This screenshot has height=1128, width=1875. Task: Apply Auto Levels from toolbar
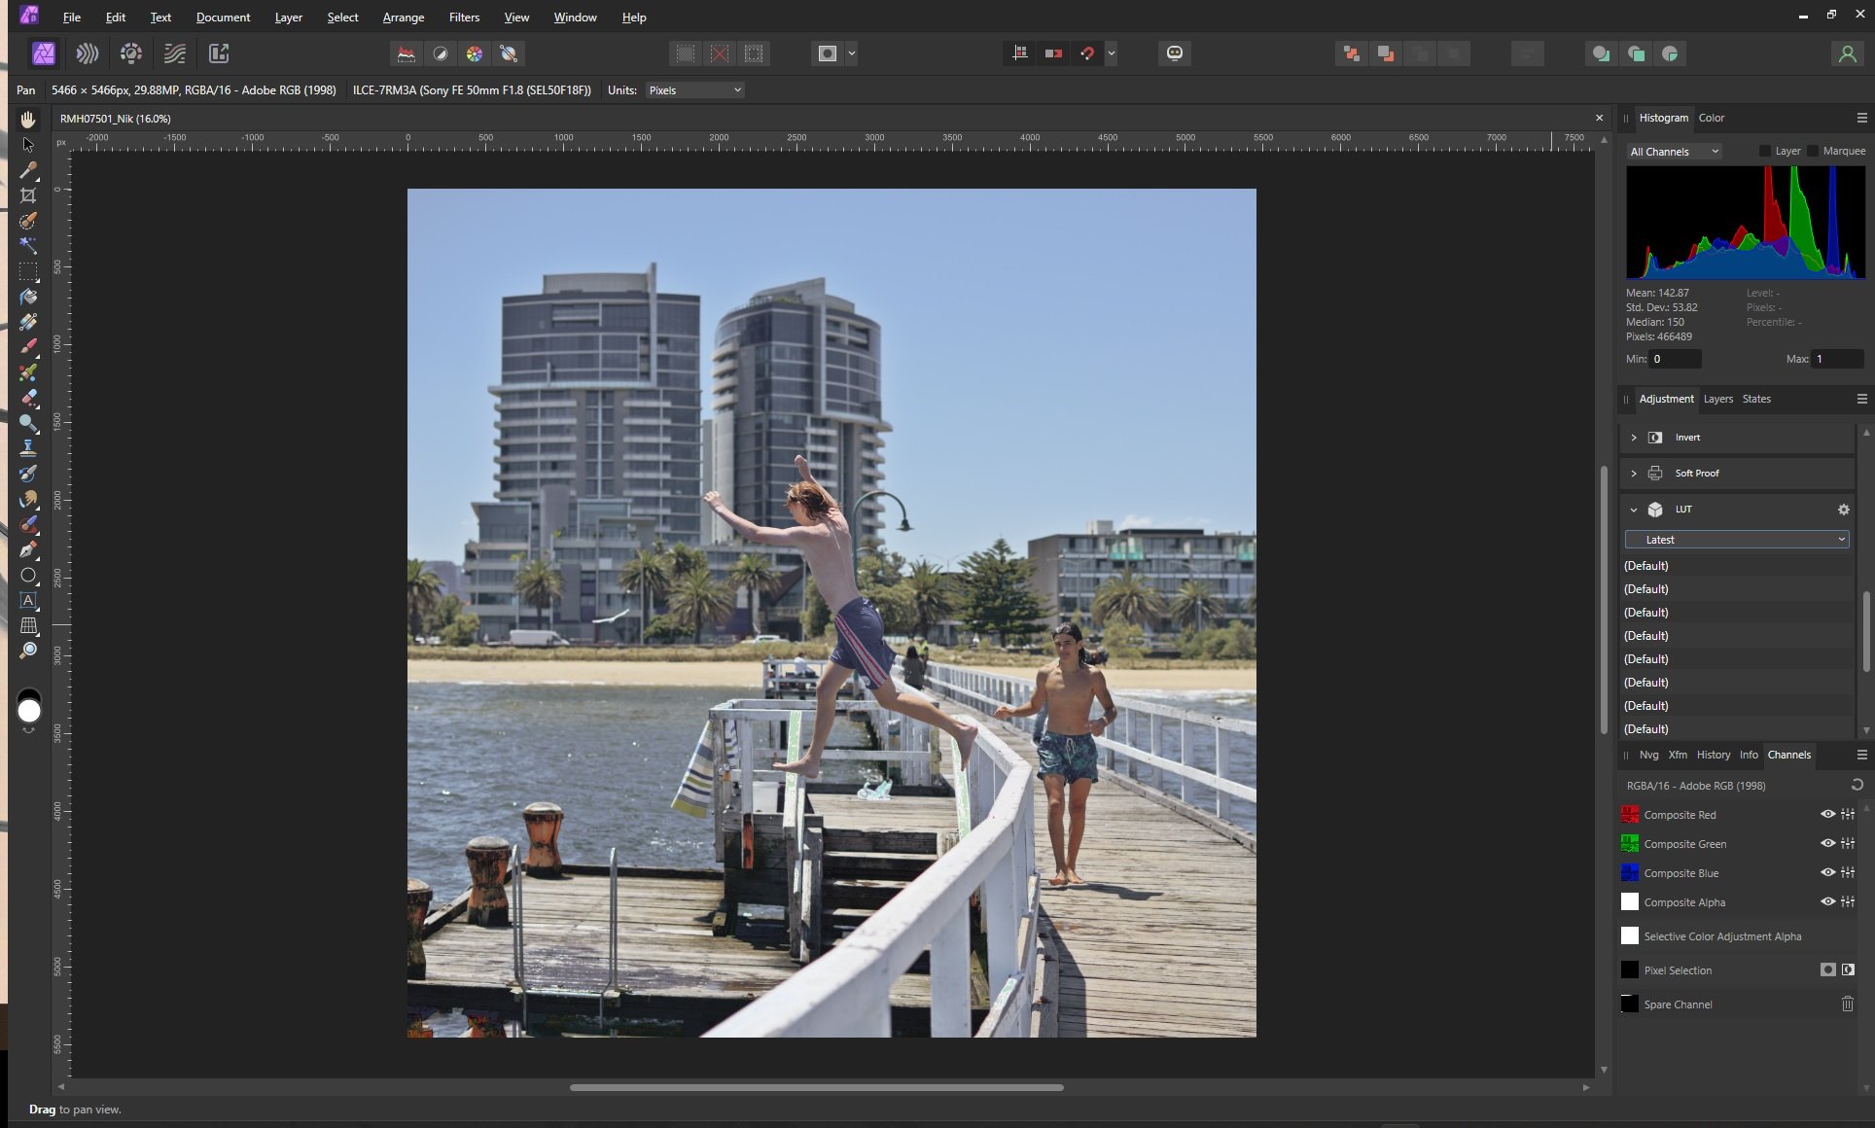pos(406,53)
